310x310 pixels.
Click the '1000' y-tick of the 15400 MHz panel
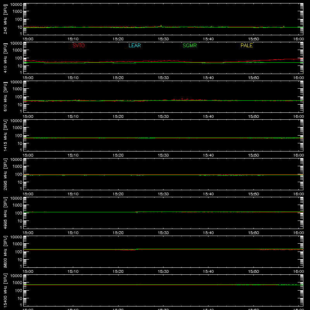tap(17, 283)
